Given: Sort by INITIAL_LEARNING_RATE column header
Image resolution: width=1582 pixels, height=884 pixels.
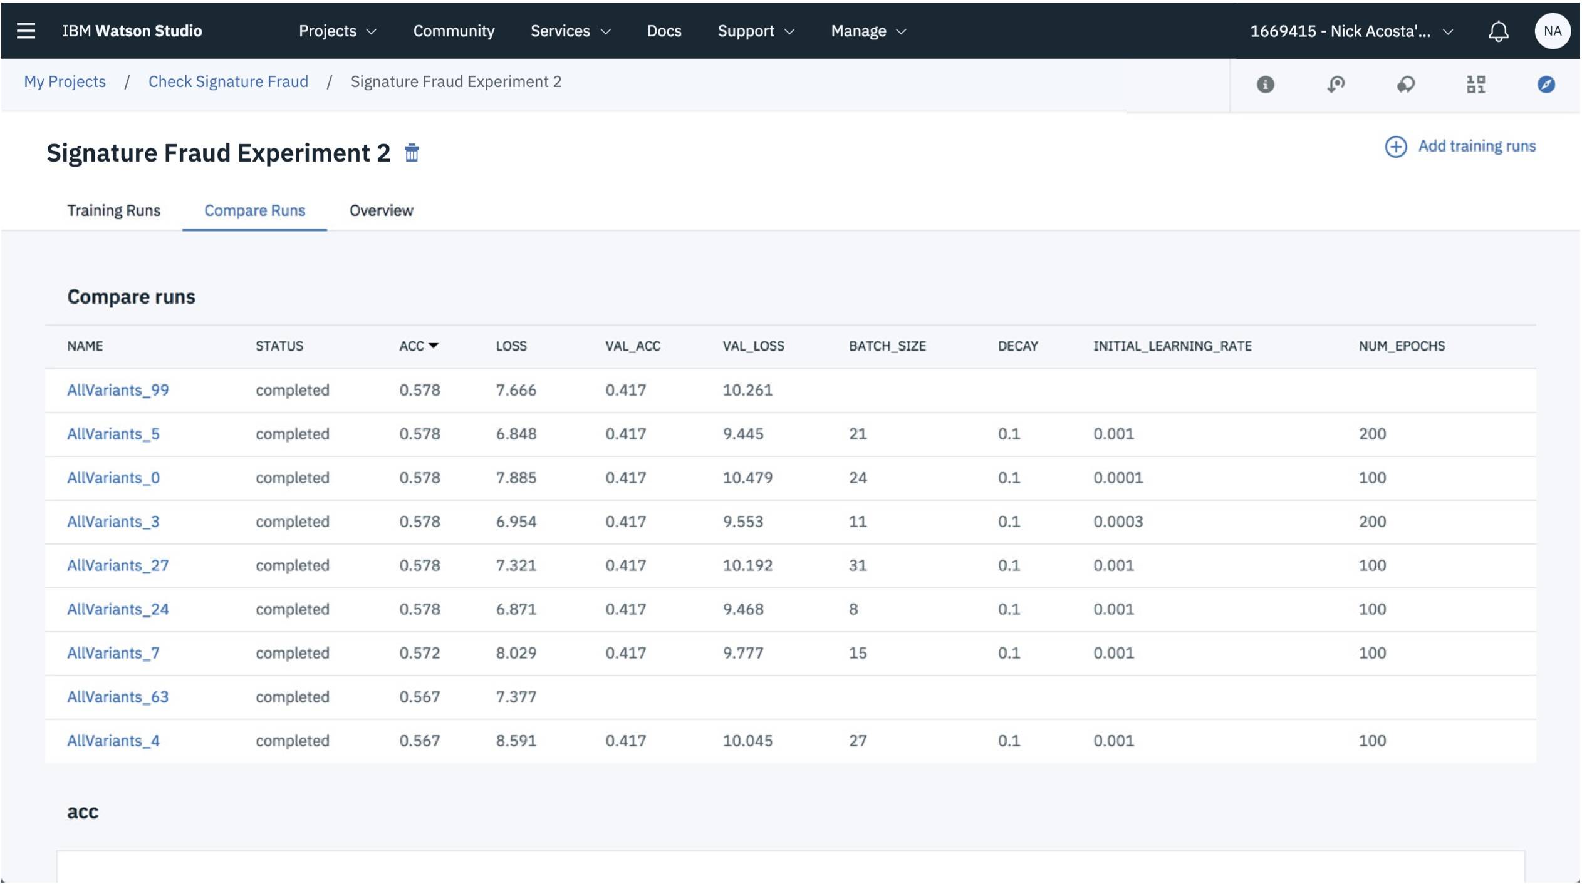Looking at the screenshot, I should pyautogui.click(x=1172, y=346).
